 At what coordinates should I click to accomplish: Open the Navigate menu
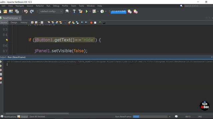(20, 6)
